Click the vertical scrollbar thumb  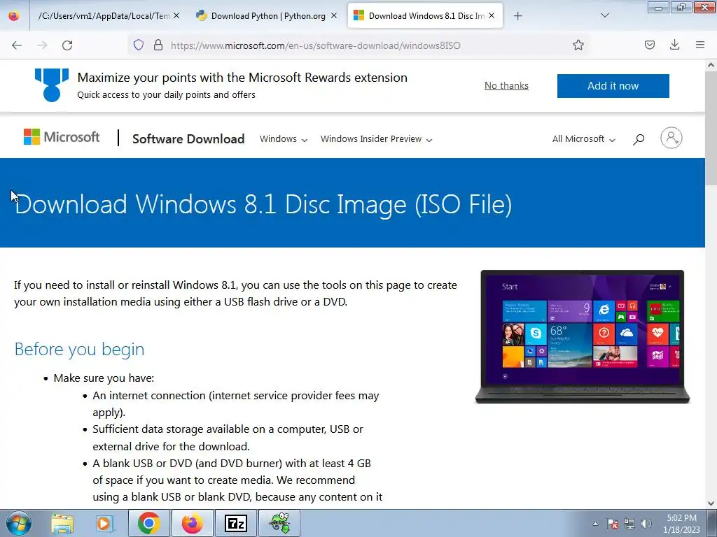click(711, 129)
